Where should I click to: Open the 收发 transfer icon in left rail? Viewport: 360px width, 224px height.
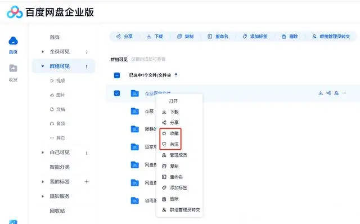point(13,68)
